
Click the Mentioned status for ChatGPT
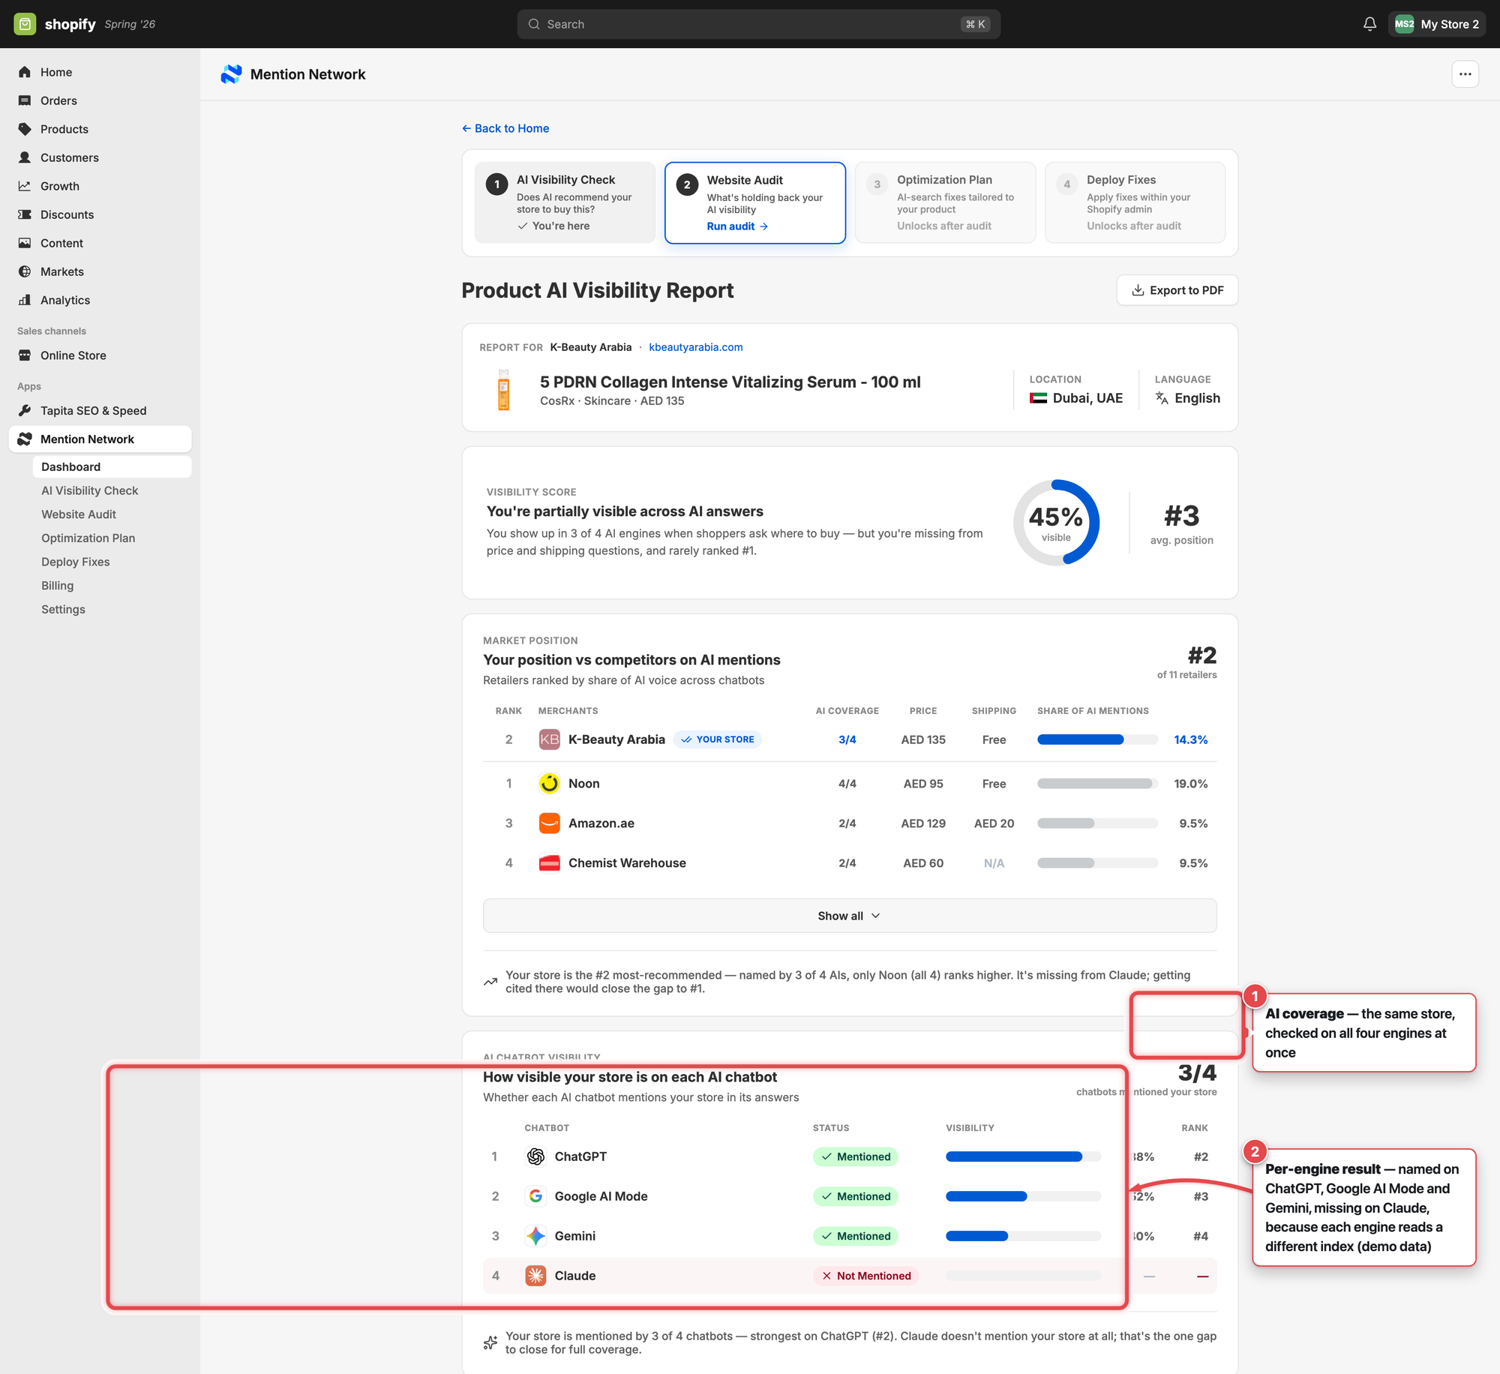(x=856, y=1156)
